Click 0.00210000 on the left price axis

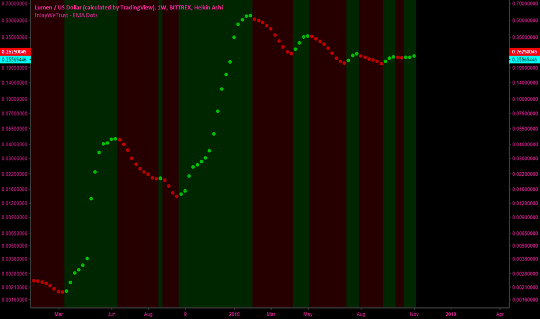pyautogui.click(x=14, y=287)
